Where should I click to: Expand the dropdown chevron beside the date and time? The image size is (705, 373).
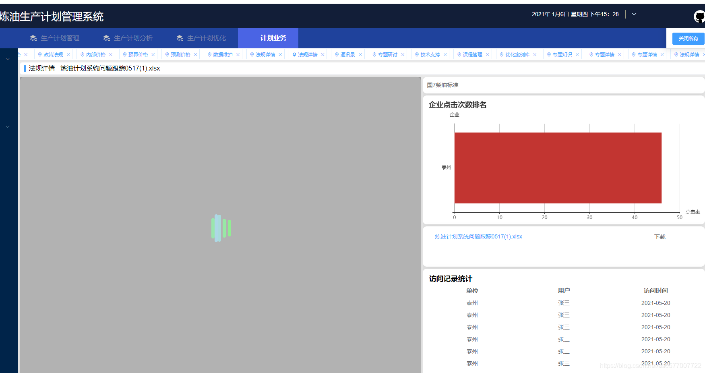click(x=634, y=14)
